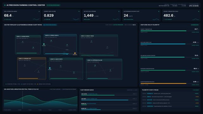Image resolution: width=203 pixels, height=114 pixels.
Task: Select the Zone D-4 Organic Soy card
Action: tap(32, 68)
